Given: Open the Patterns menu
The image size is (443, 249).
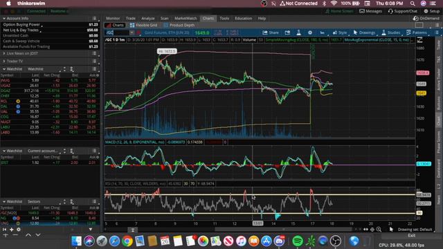Looking at the screenshot, I should tap(417, 33).
